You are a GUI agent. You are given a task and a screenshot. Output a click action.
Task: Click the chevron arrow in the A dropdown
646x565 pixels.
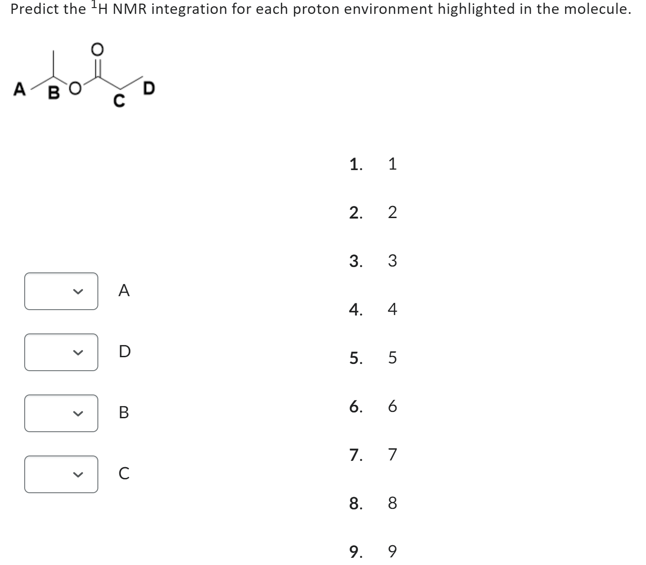[77, 291]
